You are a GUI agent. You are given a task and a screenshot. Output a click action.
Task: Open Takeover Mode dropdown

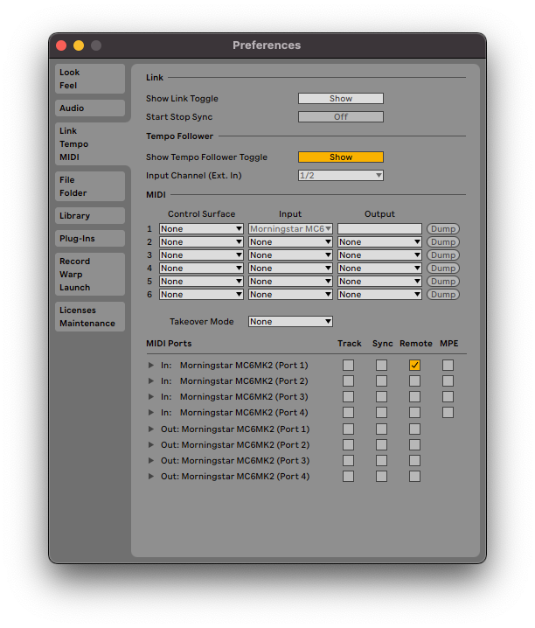[290, 322]
